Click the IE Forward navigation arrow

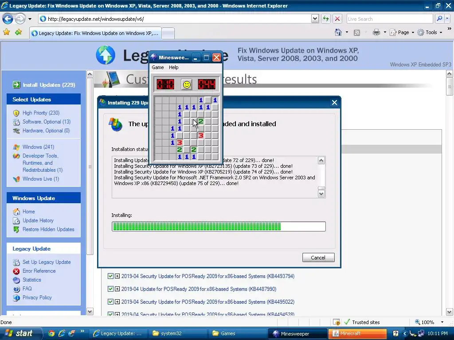click(20, 19)
